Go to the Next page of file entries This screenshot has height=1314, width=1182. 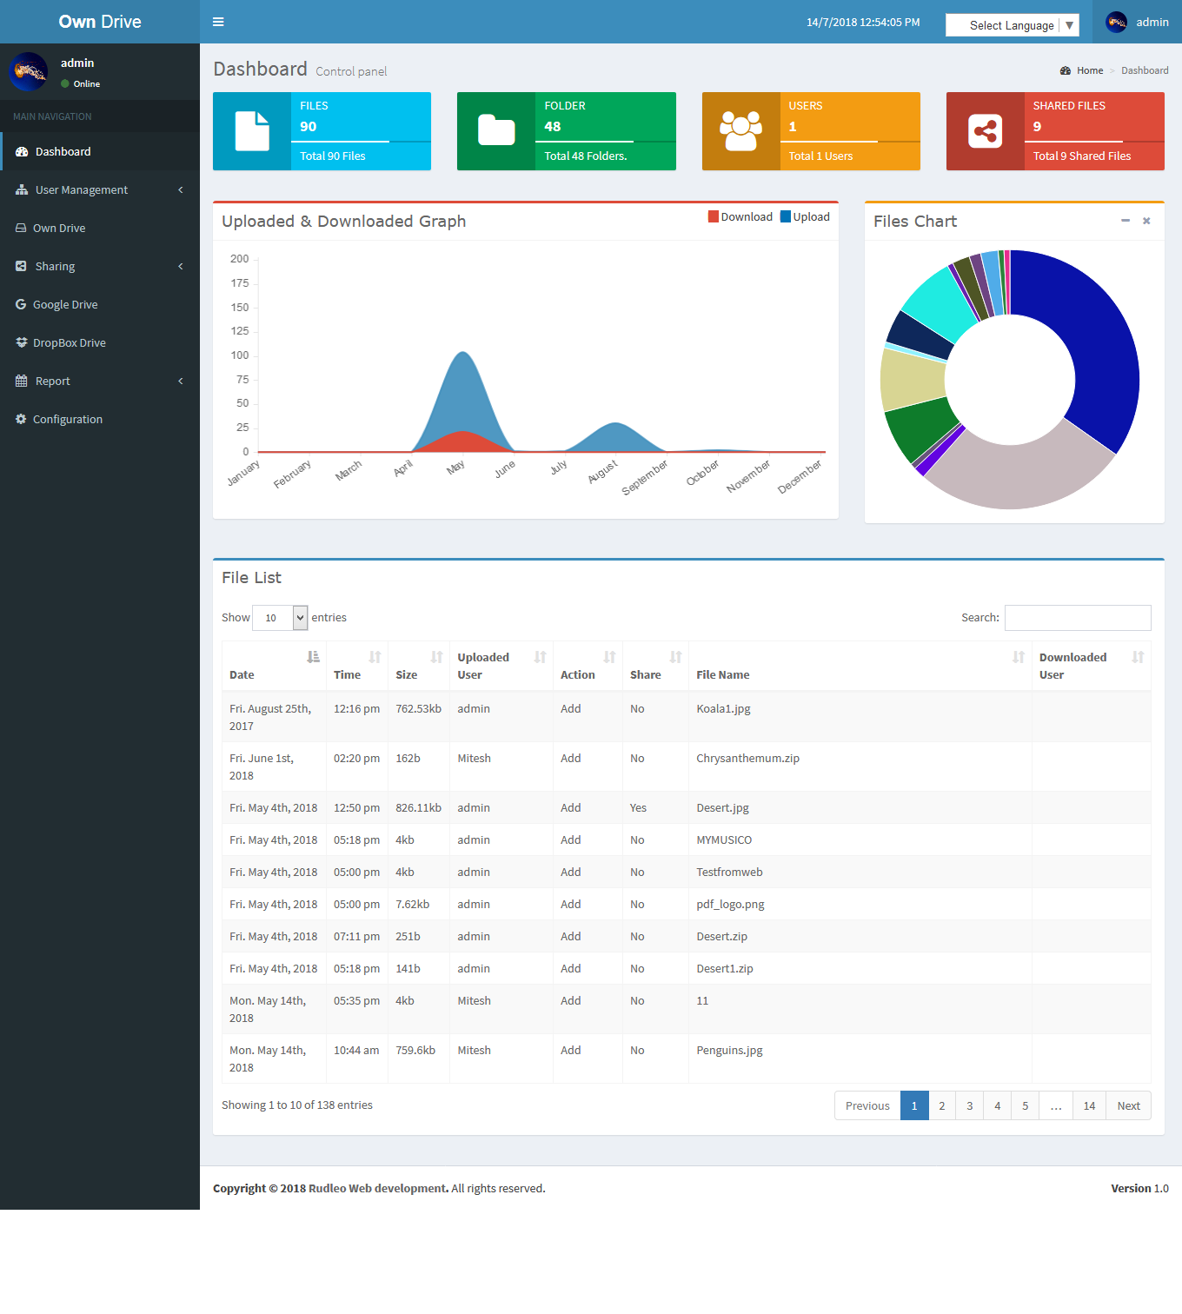pyautogui.click(x=1128, y=1105)
